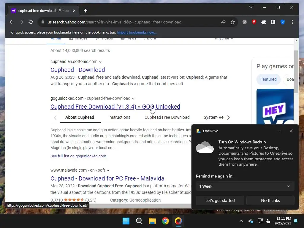Open taskbar Search
The image size is (304, 228).
[x=139, y=221]
